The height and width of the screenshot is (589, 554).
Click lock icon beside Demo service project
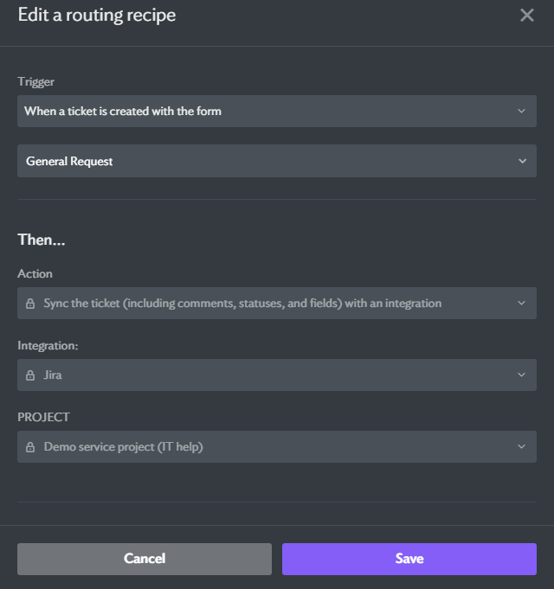coord(30,447)
